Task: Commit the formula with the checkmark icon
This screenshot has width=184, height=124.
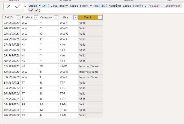Action: pyautogui.click(x=18, y=6)
